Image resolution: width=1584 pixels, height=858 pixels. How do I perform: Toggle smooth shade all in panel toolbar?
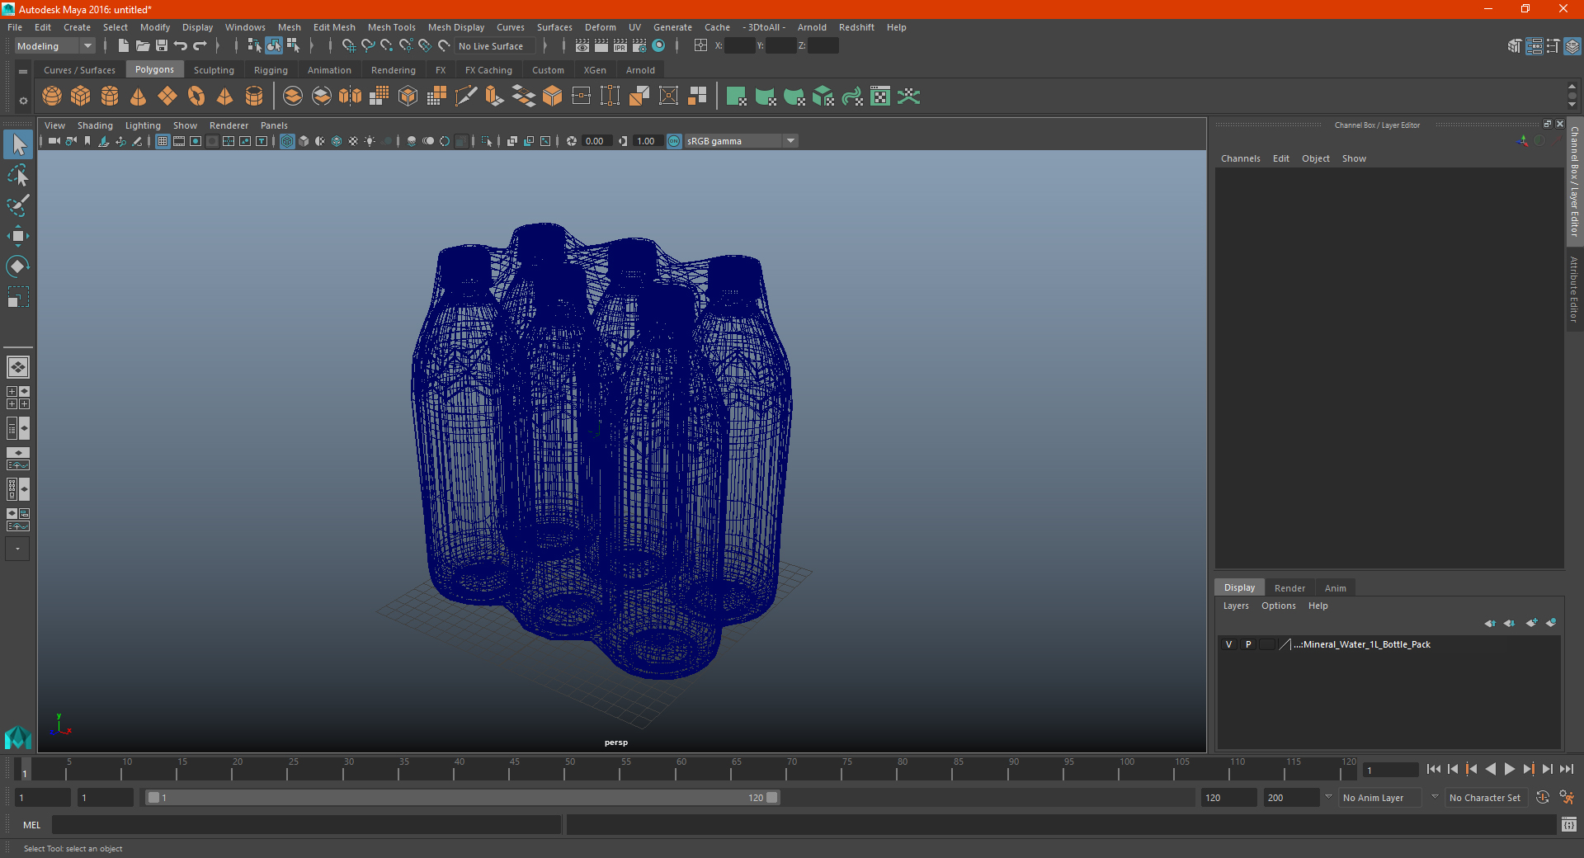[x=304, y=141]
